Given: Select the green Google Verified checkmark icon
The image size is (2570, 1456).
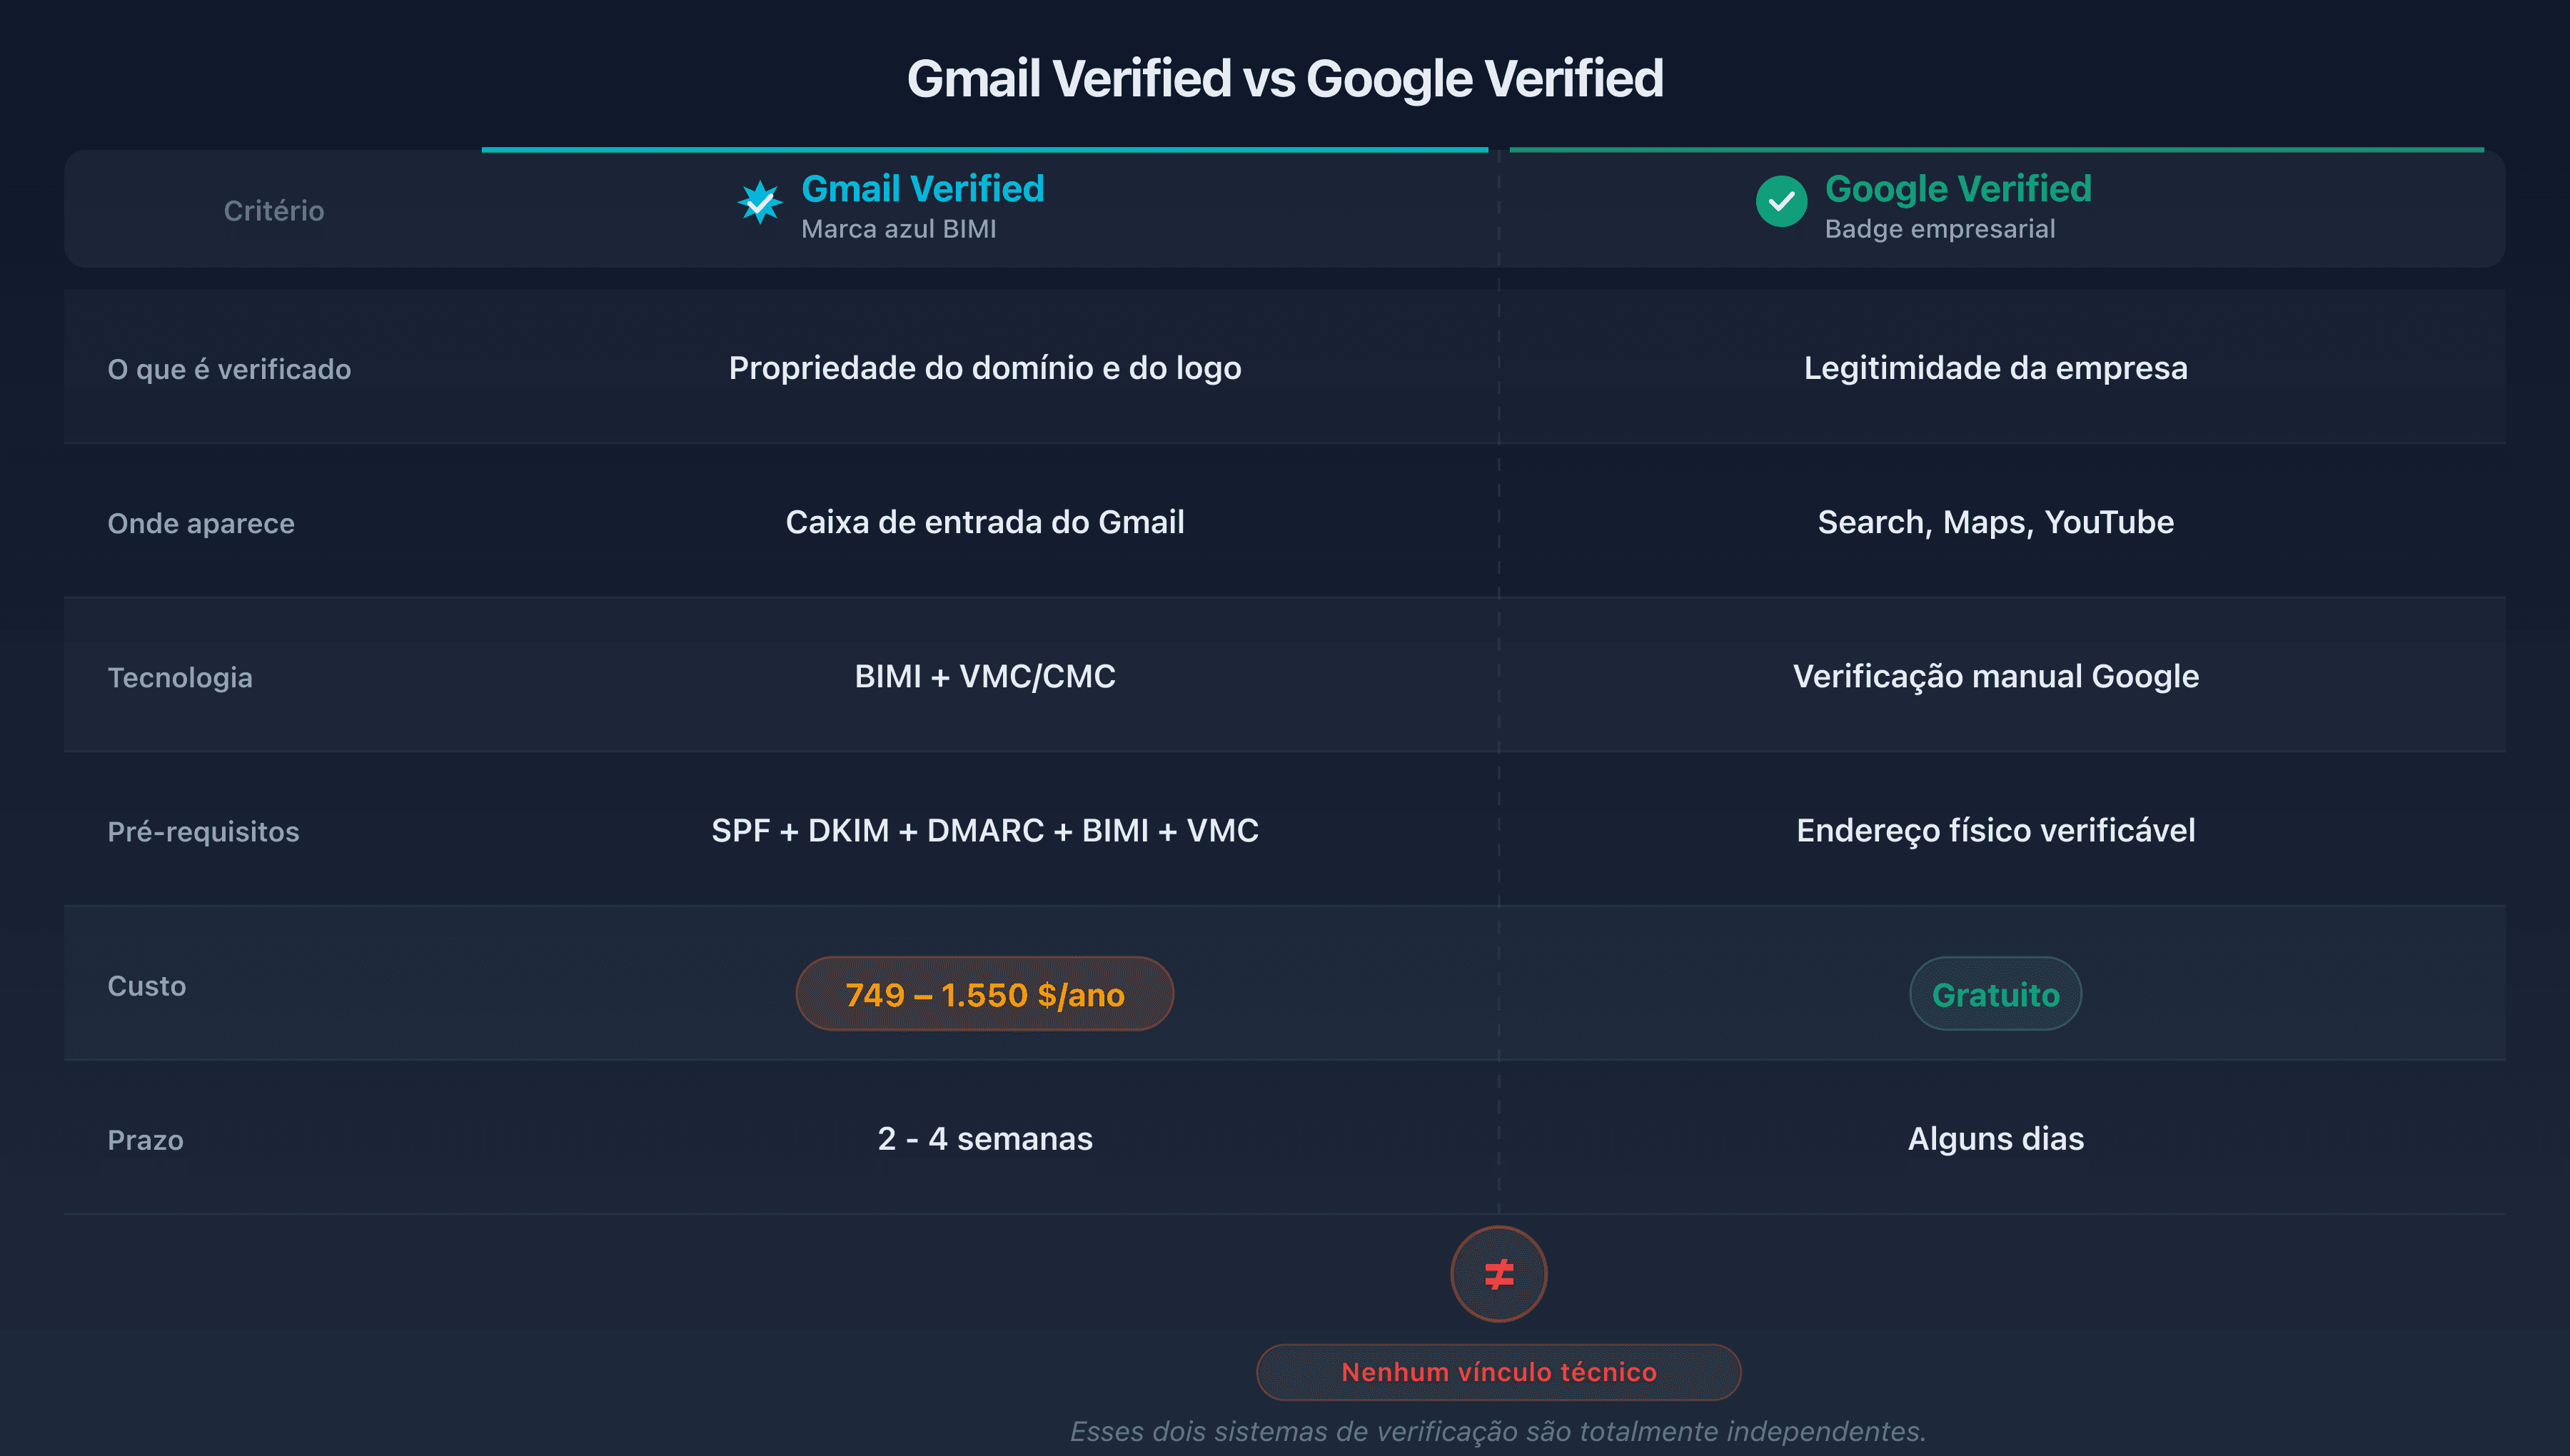Looking at the screenshot, I should (x=1782, y=200).
